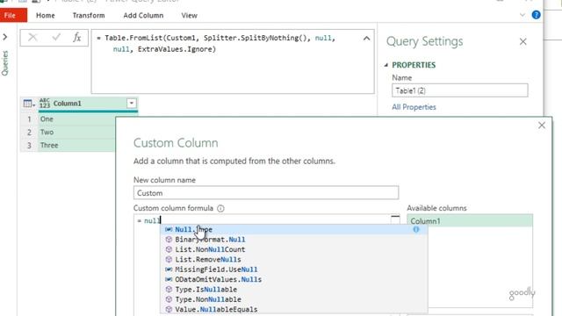Image resolution: width=562 pixels, height=316 pixels.
Task: Select the cell containing Two
Action: click(x=77, y=133)
